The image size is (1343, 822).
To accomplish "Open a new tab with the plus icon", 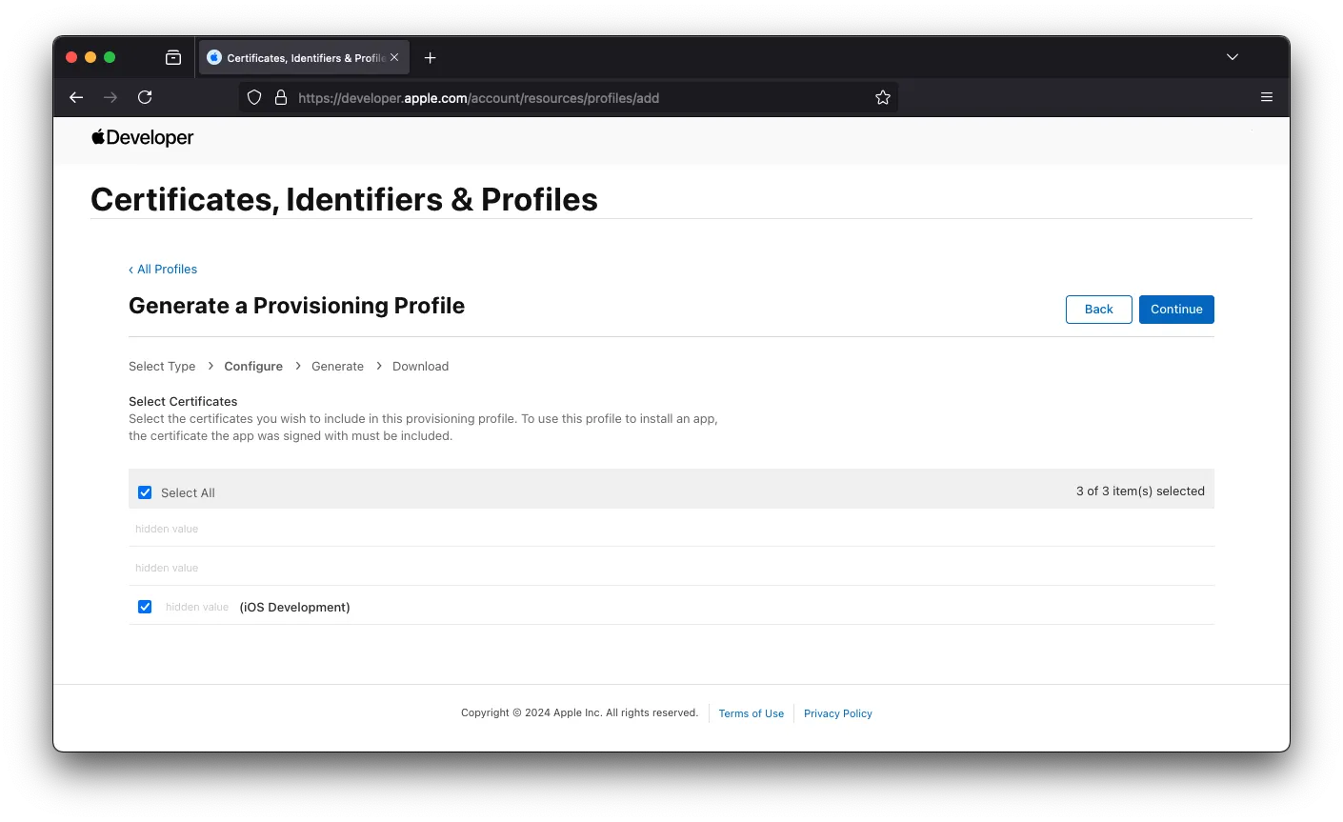I will tap(431, 58).
